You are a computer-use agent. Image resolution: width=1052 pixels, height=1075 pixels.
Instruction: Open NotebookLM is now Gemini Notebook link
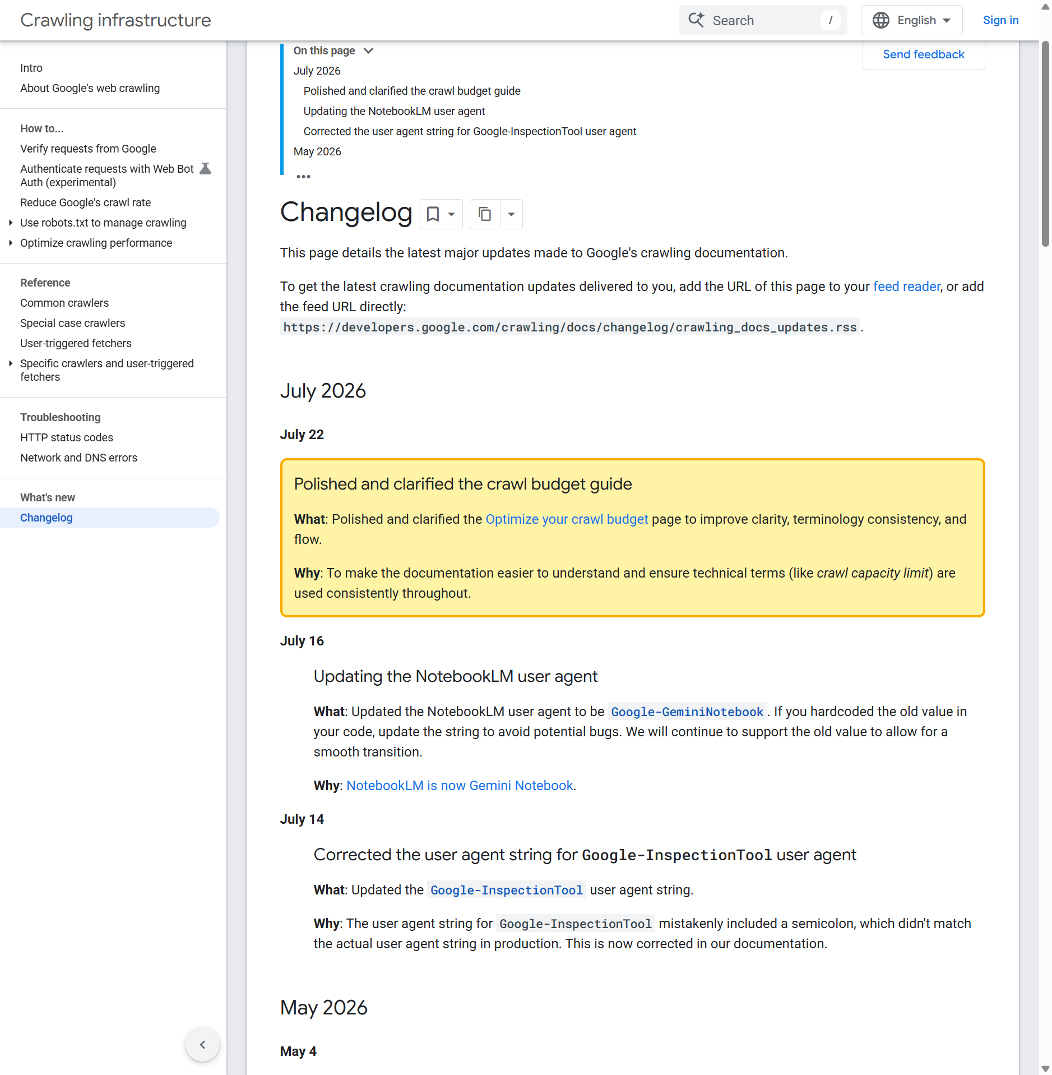[460, 786]
